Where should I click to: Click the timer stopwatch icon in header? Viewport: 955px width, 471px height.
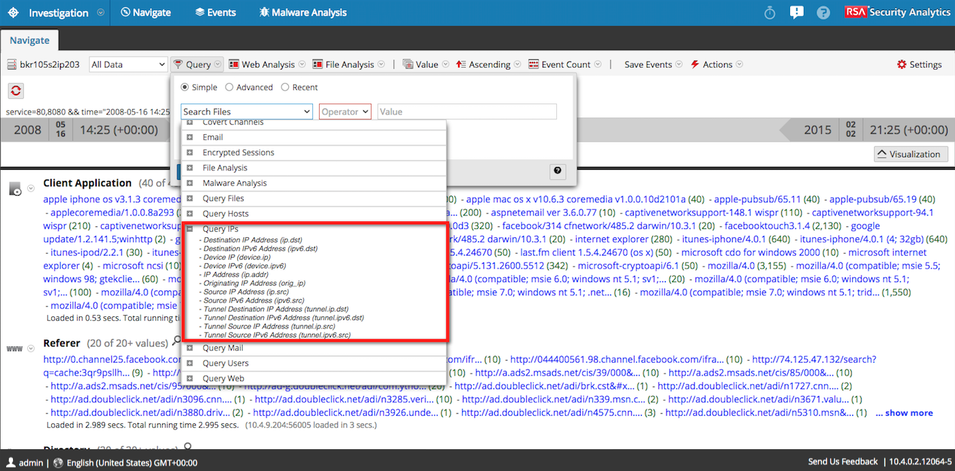(770, 13)
